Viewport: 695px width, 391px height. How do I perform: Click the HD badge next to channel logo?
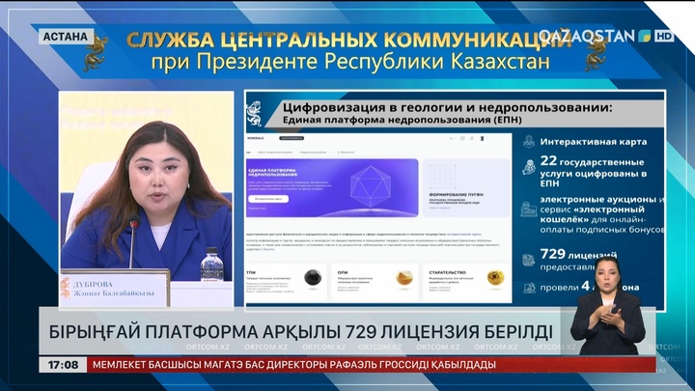pos(663,36)
